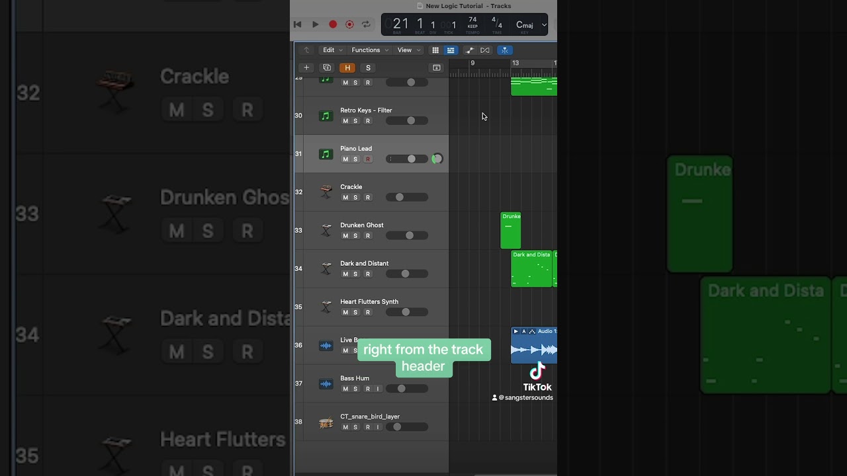Click the Capture Recording button
Viewport: 847px width, 476px height.
349,24
